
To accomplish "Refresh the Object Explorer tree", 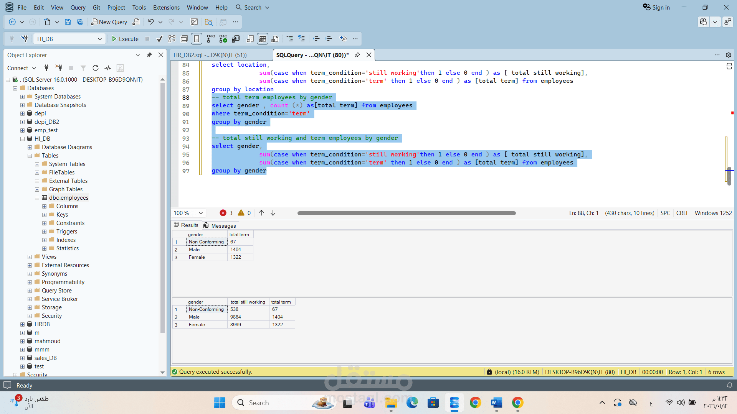I will [x=96, y=68].
